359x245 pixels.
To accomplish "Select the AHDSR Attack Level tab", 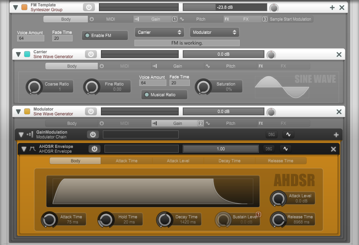I will (x=178, y=161).
